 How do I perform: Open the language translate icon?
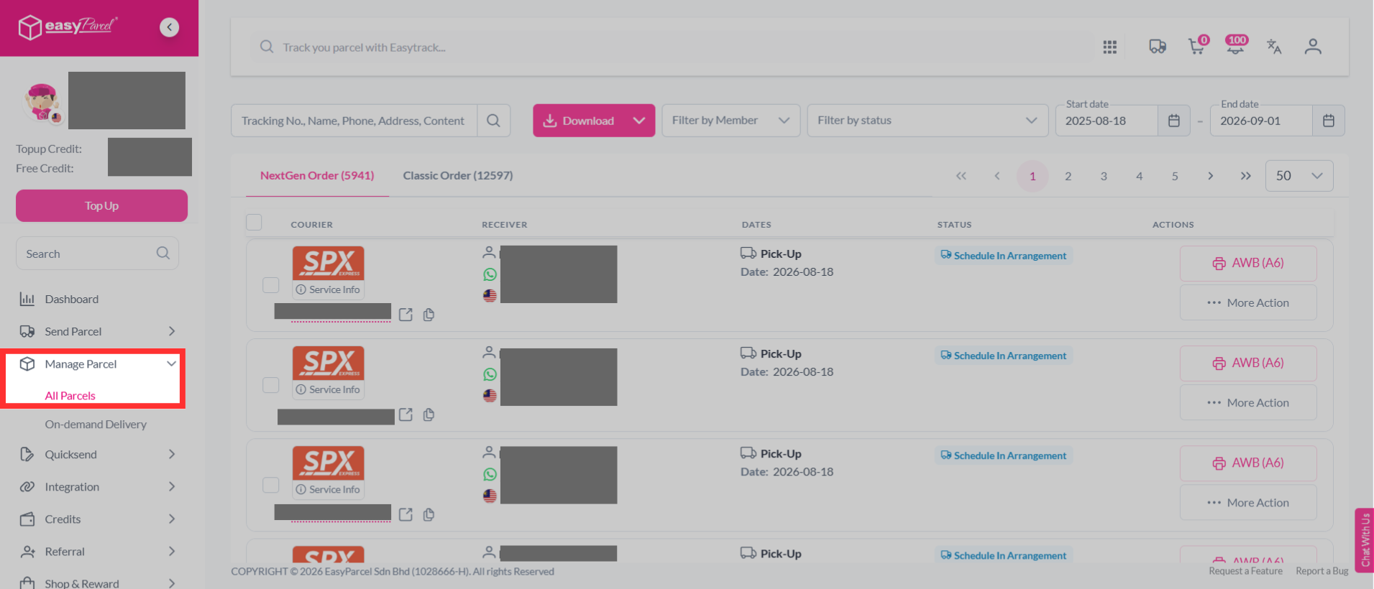[1274, 47]
